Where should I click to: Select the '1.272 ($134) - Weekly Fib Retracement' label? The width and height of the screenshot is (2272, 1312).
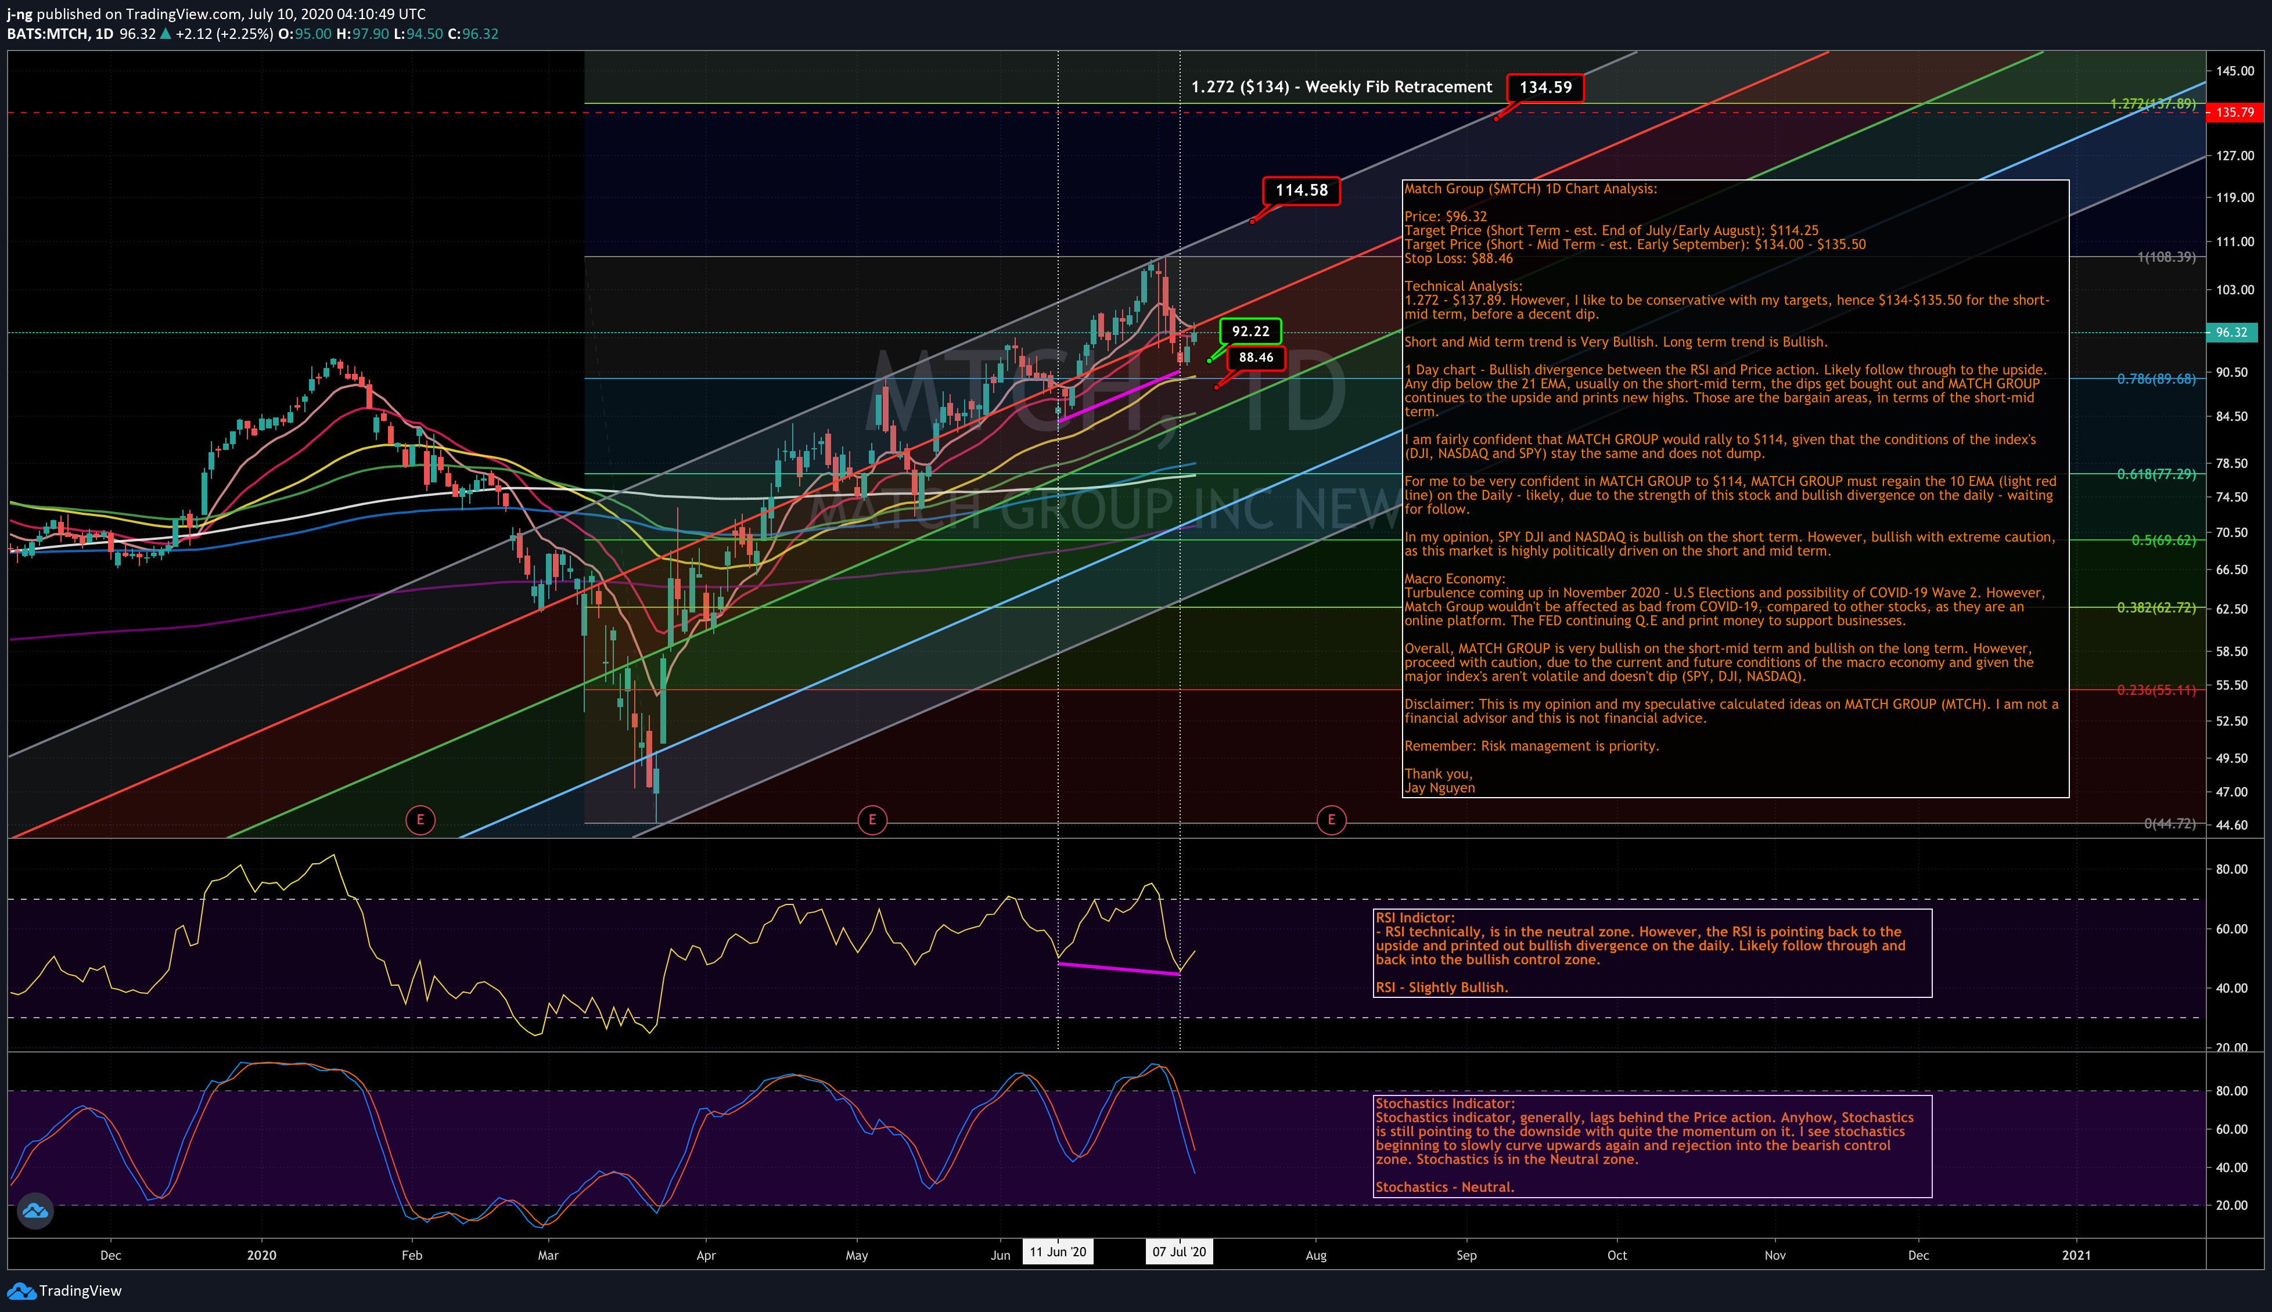[1341, 86]
